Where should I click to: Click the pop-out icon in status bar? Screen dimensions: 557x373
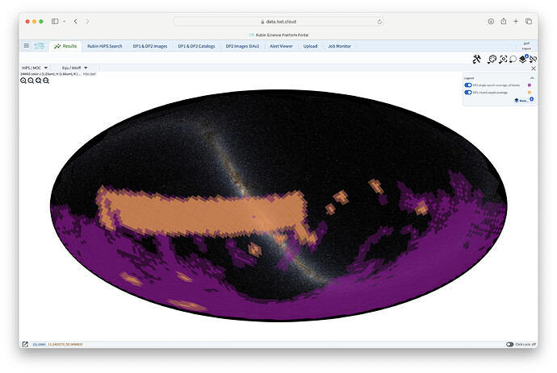click(x=25, y=344)
